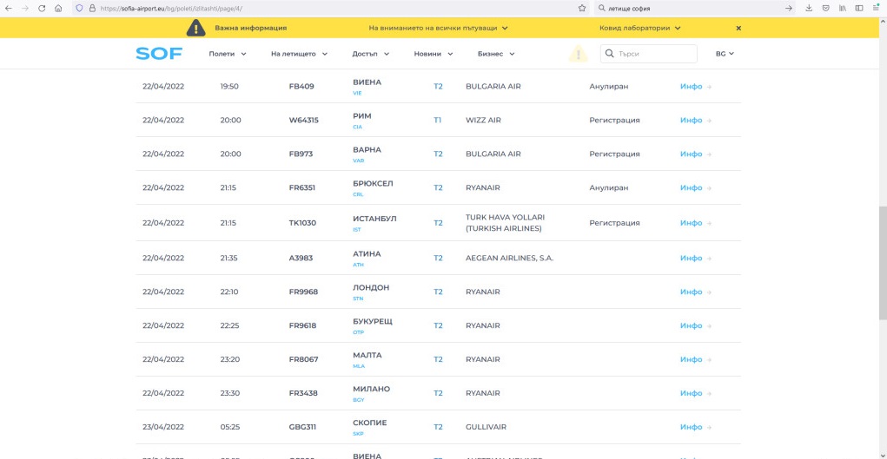
Task: Click the browser address bar URL
Action: (328, 9)
